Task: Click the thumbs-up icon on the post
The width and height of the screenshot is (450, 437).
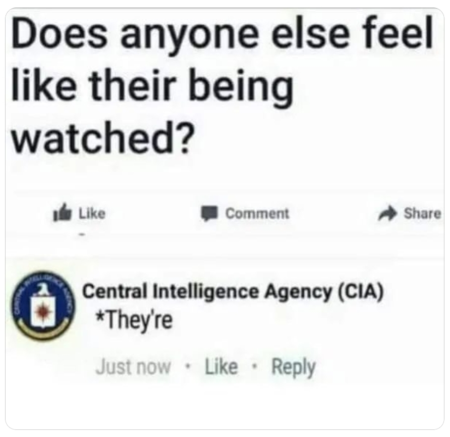Action: pyautogui.click(x=62, y=212)
